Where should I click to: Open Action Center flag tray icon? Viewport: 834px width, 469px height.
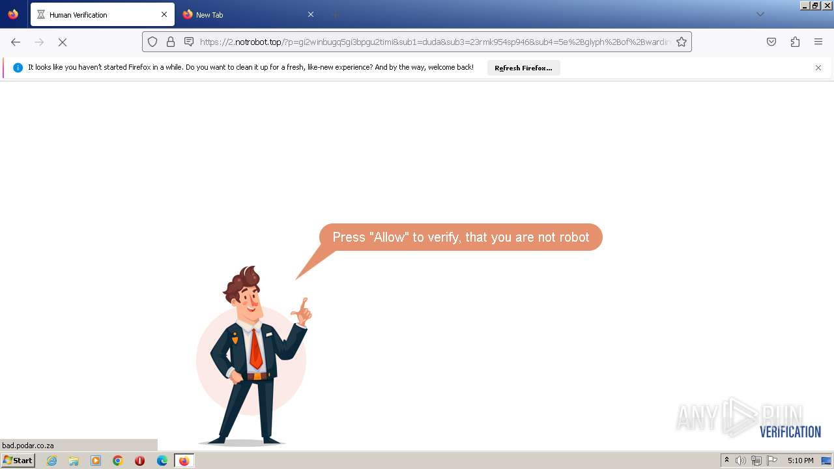[772, 461]
